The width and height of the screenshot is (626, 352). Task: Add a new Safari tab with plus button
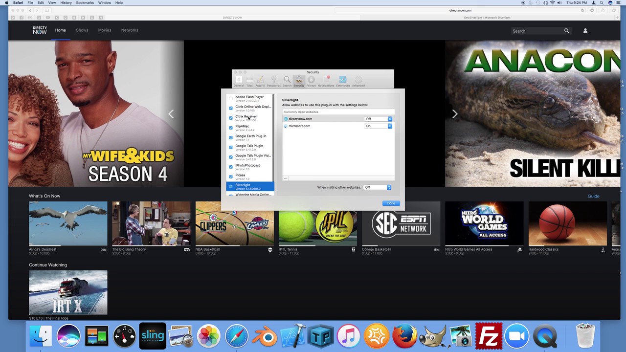617,18
